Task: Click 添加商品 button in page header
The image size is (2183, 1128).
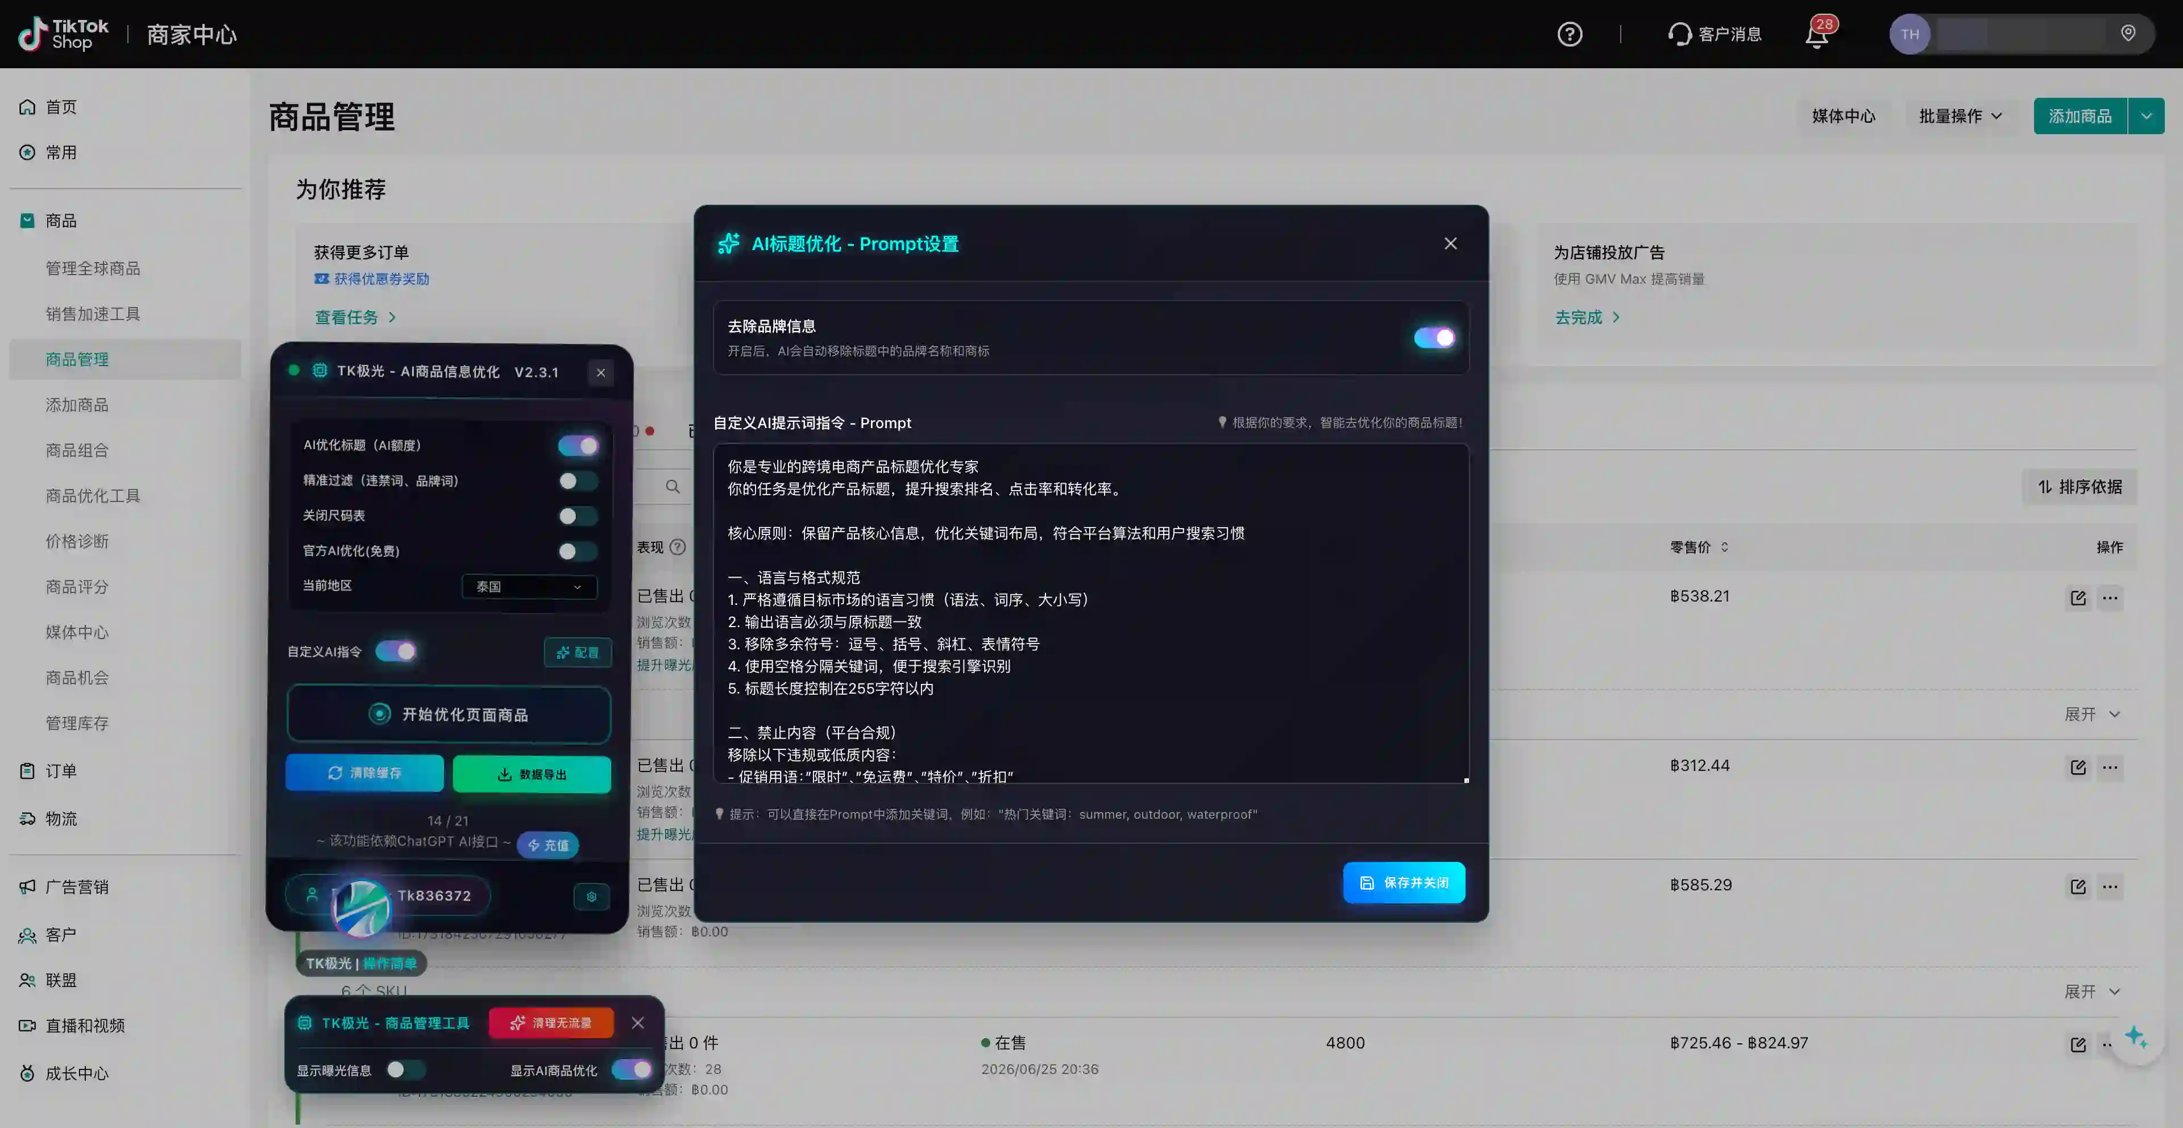Action: pyautogui.click(x=2080, y=116)
